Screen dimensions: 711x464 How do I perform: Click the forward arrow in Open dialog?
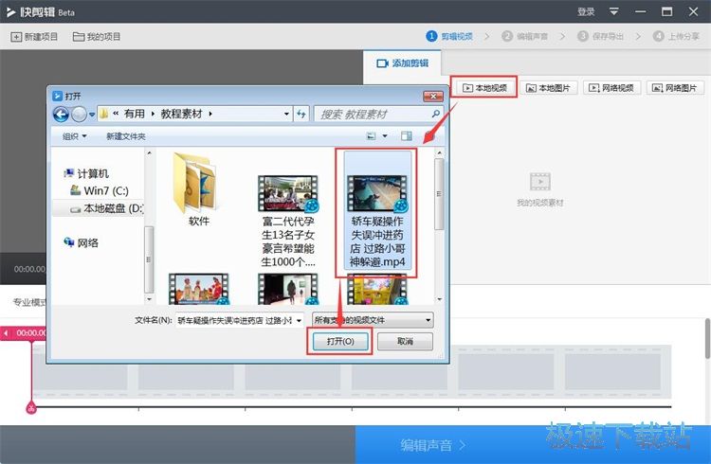point(79,115)
